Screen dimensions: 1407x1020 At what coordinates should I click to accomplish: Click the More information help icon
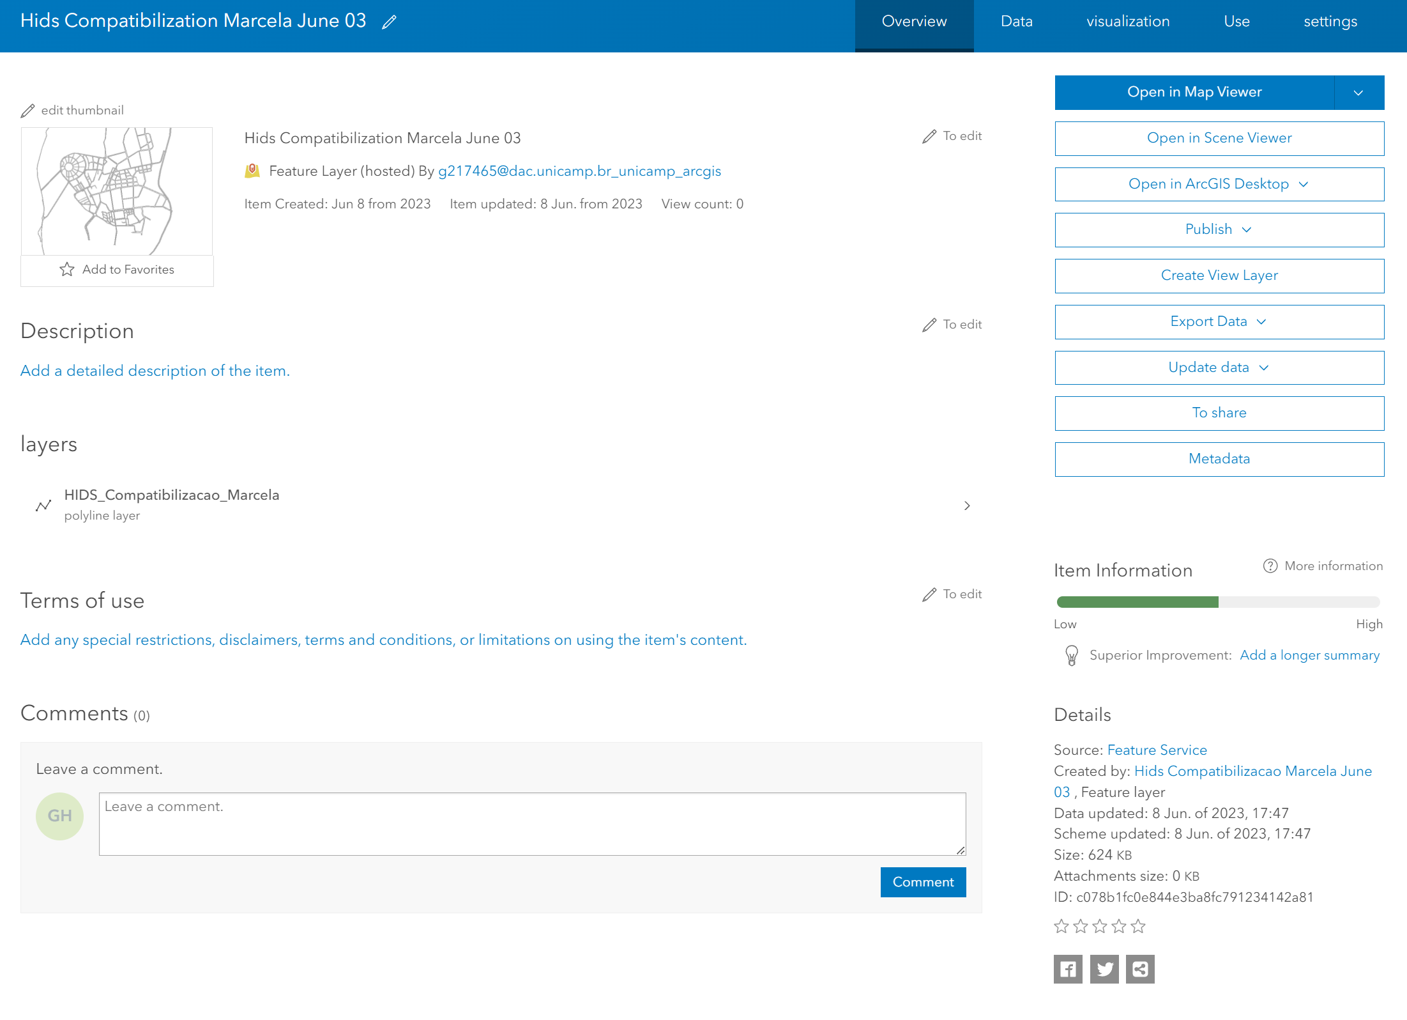click(x=1270, y=566)
